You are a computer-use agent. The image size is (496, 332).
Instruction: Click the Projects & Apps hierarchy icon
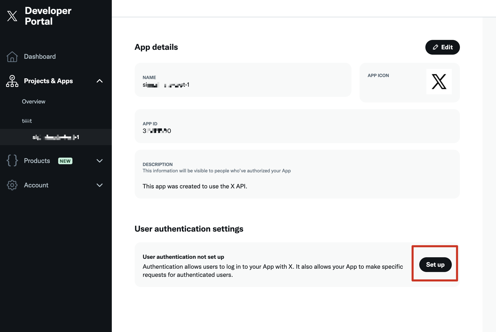coord(12,81)
